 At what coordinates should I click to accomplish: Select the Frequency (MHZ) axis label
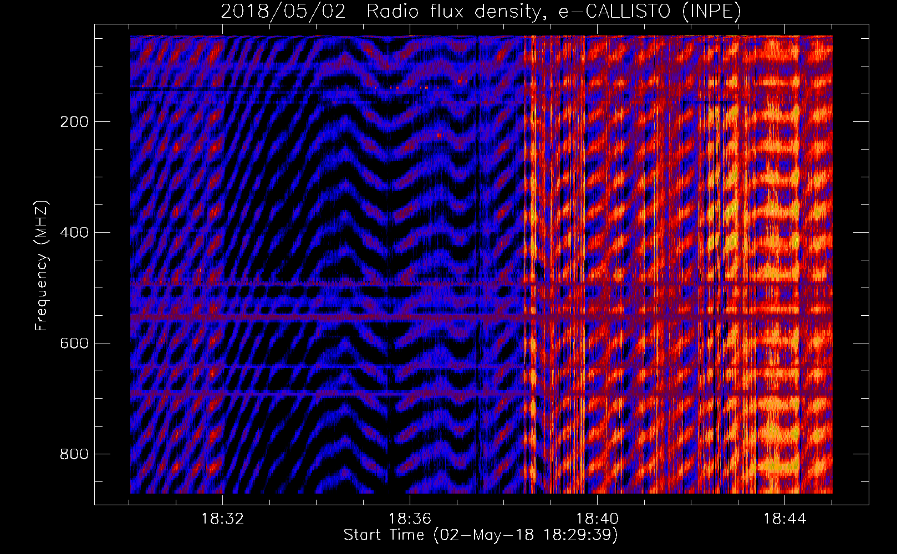42,266
